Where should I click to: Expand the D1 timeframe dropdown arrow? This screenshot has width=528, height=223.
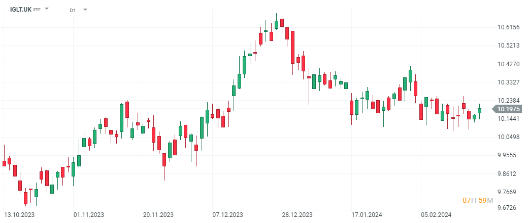point(85,10)
